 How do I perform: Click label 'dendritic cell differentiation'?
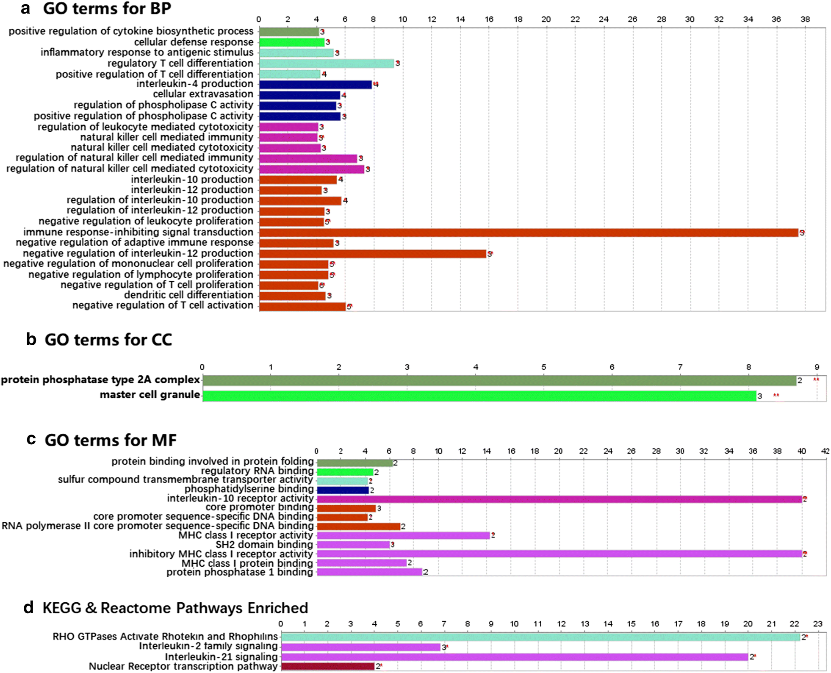(x=189, y=295)
